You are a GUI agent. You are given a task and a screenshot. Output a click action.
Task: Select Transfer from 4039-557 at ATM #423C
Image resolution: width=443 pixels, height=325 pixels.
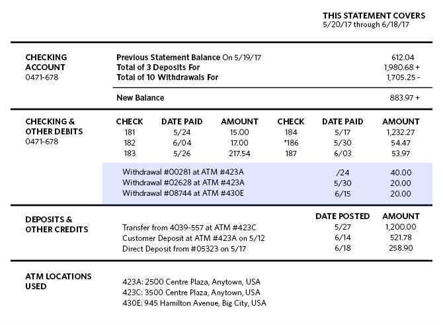189,228
